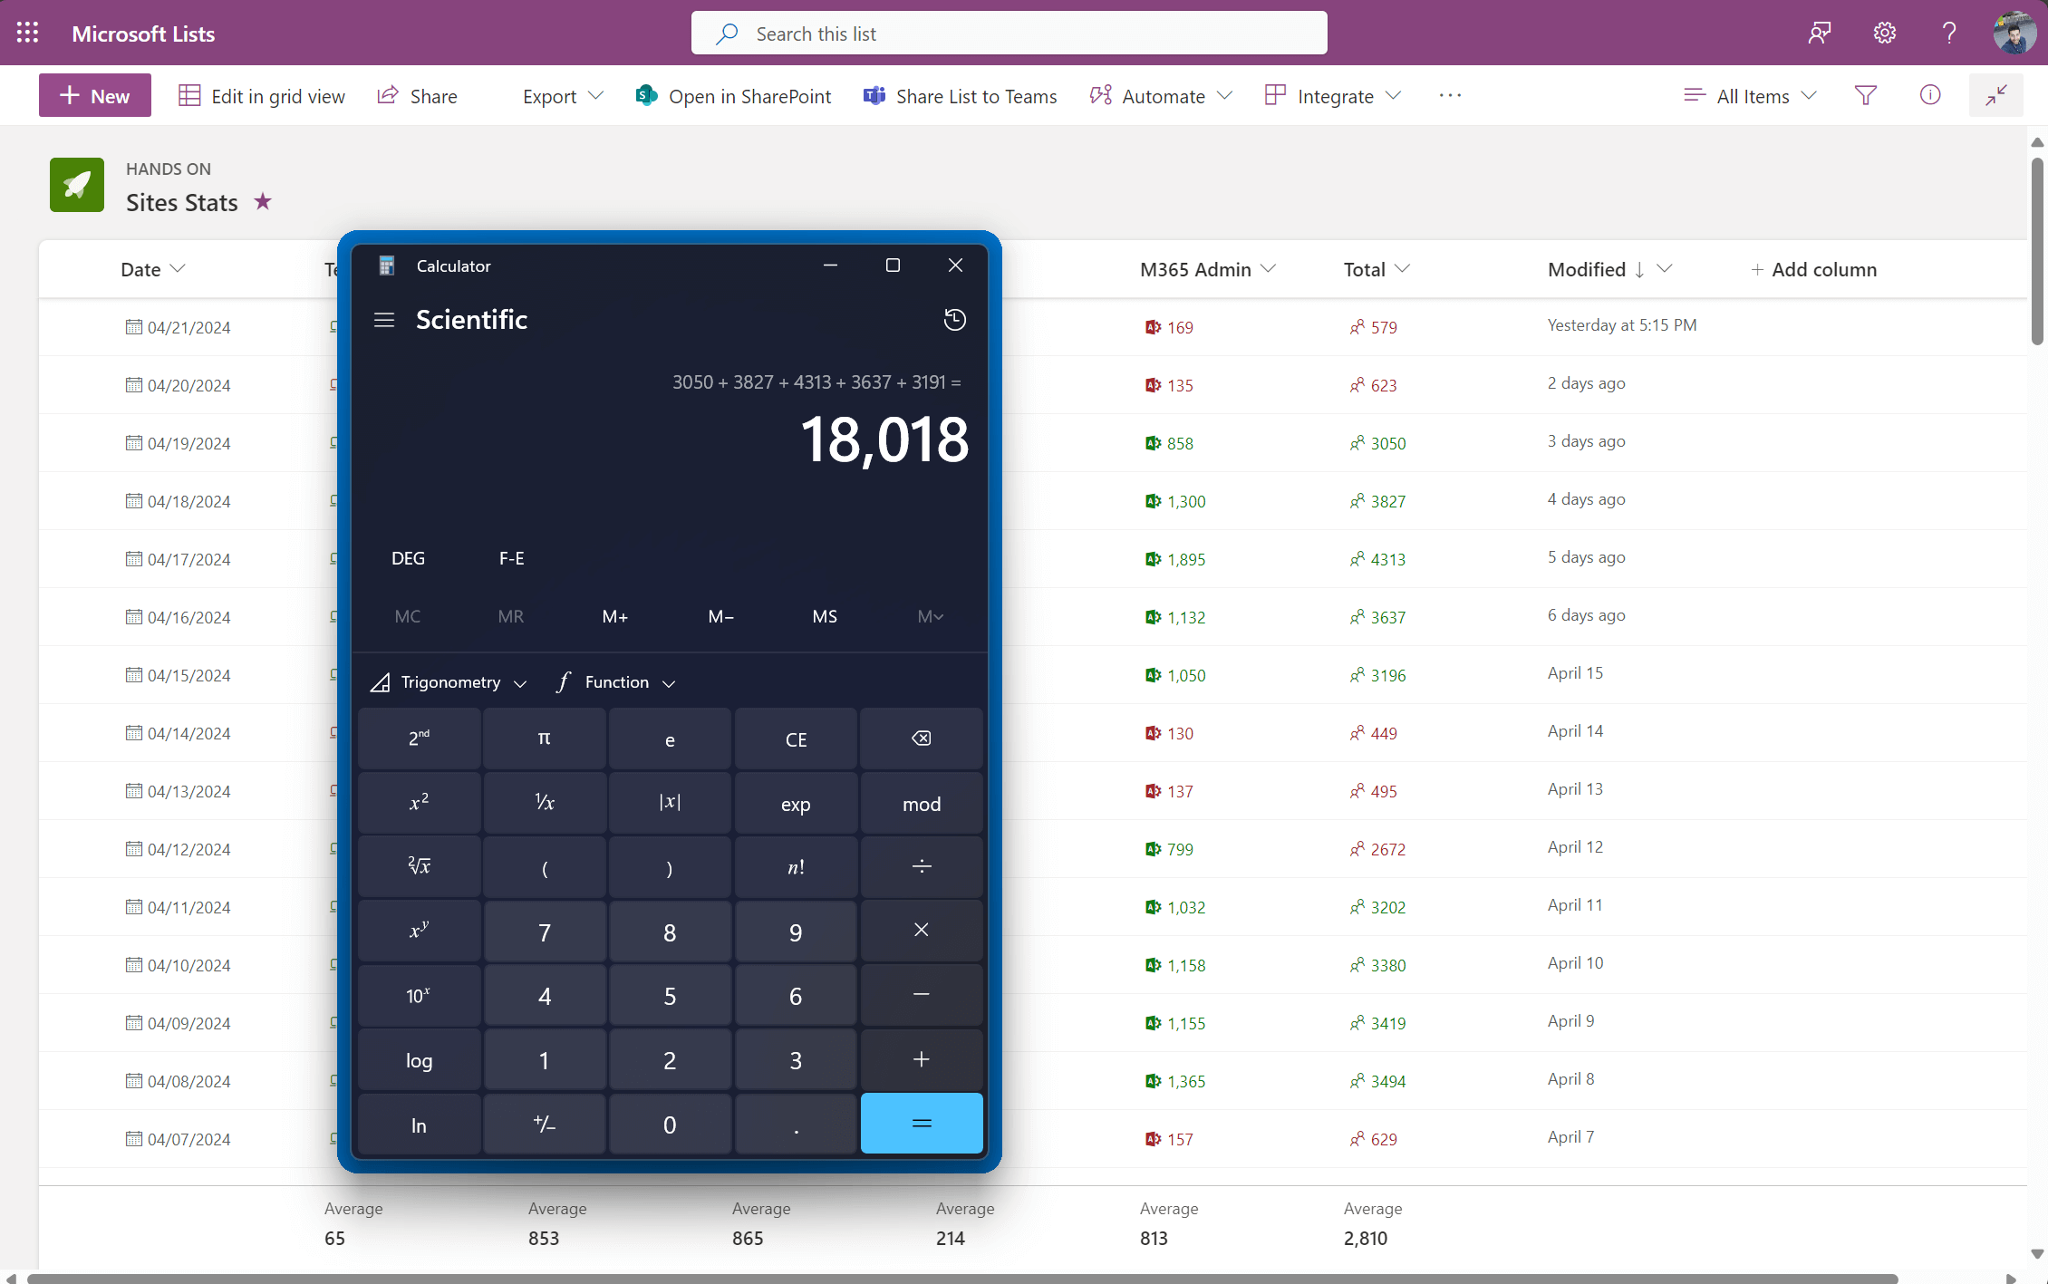Click the filter icon in the command bar

click(x=1865, y=95)
